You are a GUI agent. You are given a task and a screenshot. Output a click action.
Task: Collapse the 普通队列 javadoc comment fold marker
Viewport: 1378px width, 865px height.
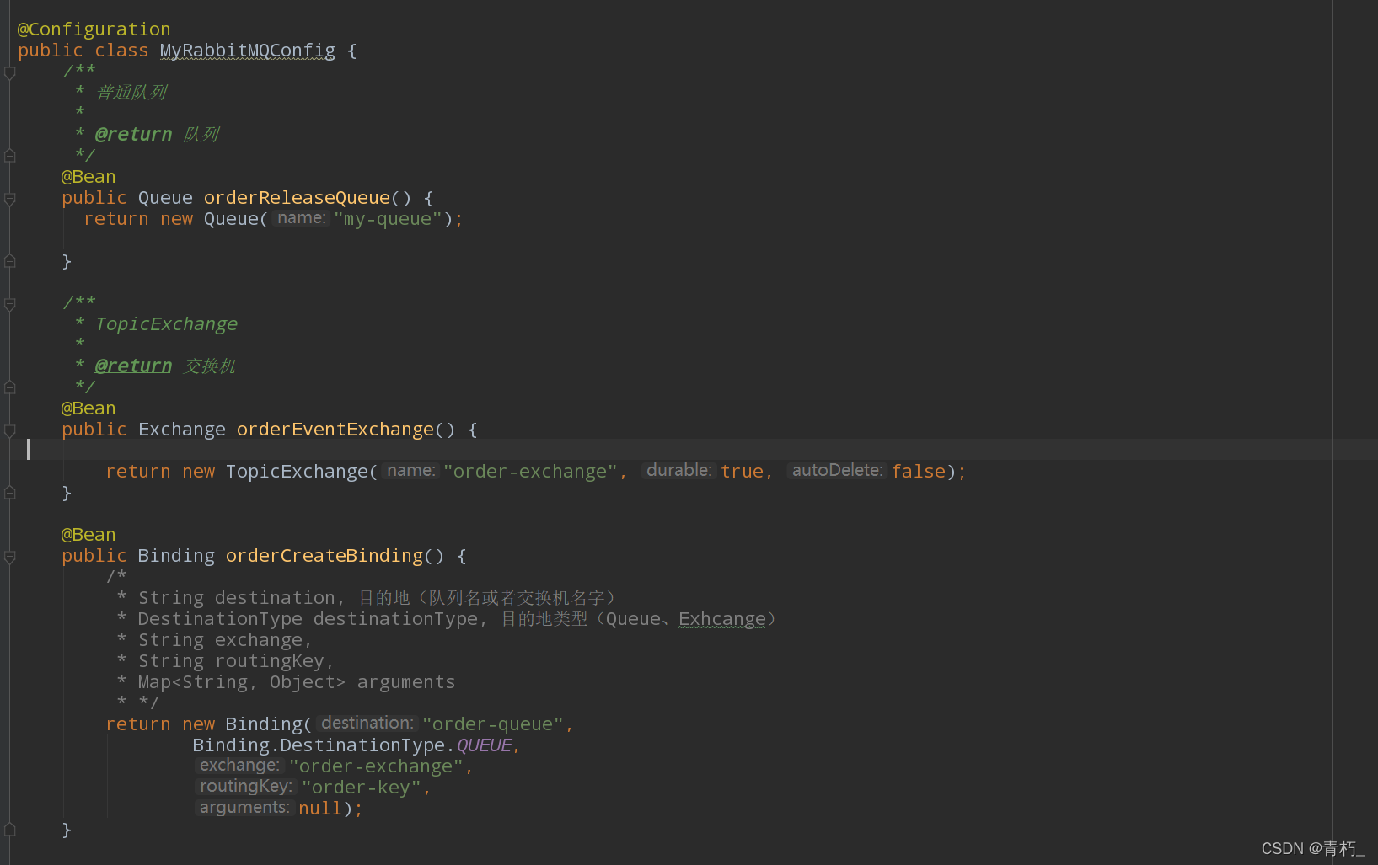(10, 72)
